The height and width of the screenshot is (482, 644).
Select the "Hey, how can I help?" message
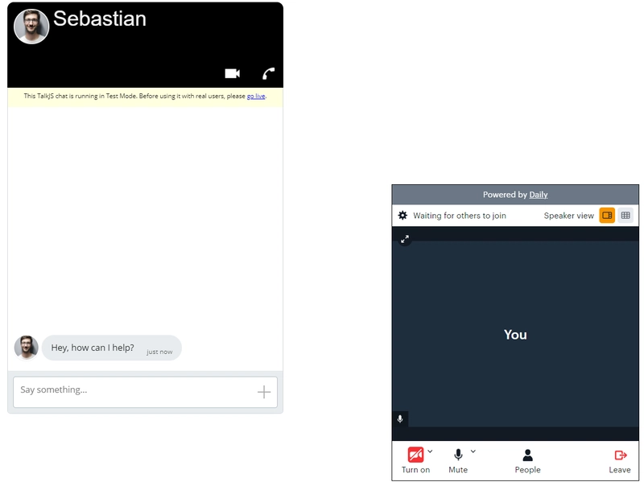click(x=93, y=348)
